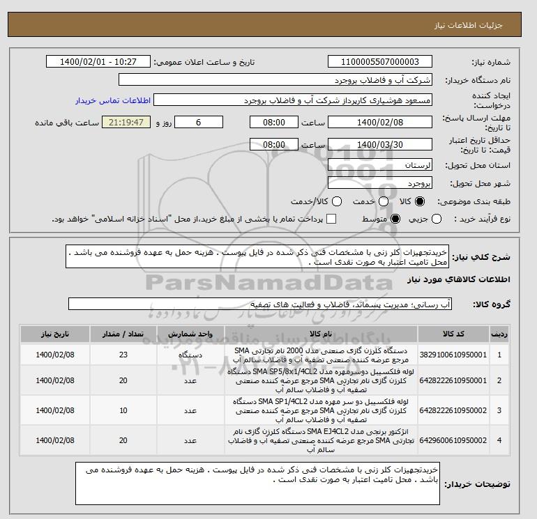
Task: Click the countdown timer 21:19:47
Action: pos(126,122)
